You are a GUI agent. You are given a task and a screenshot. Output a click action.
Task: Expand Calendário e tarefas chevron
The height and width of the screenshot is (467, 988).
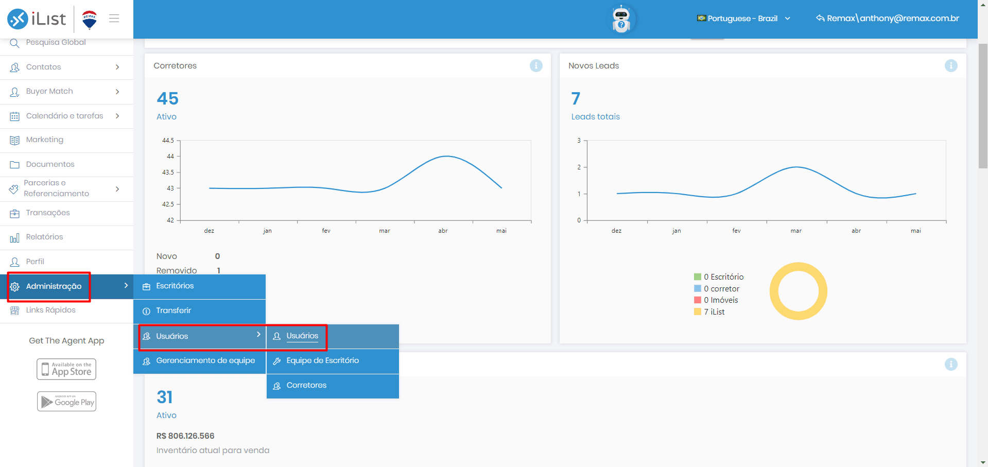point(117,116)
